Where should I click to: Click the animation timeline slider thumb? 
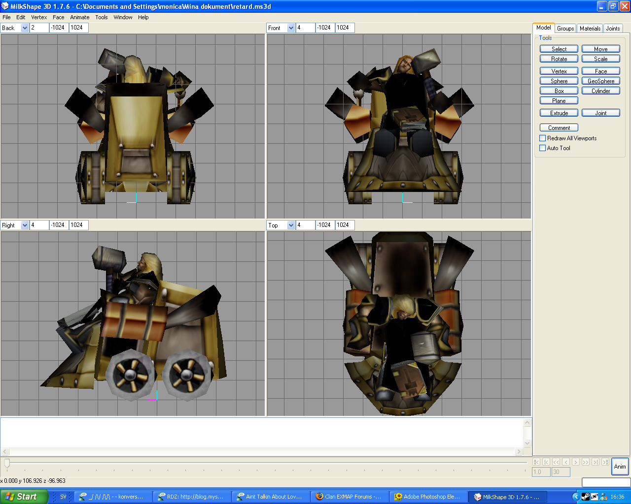[x=7, y=463]
